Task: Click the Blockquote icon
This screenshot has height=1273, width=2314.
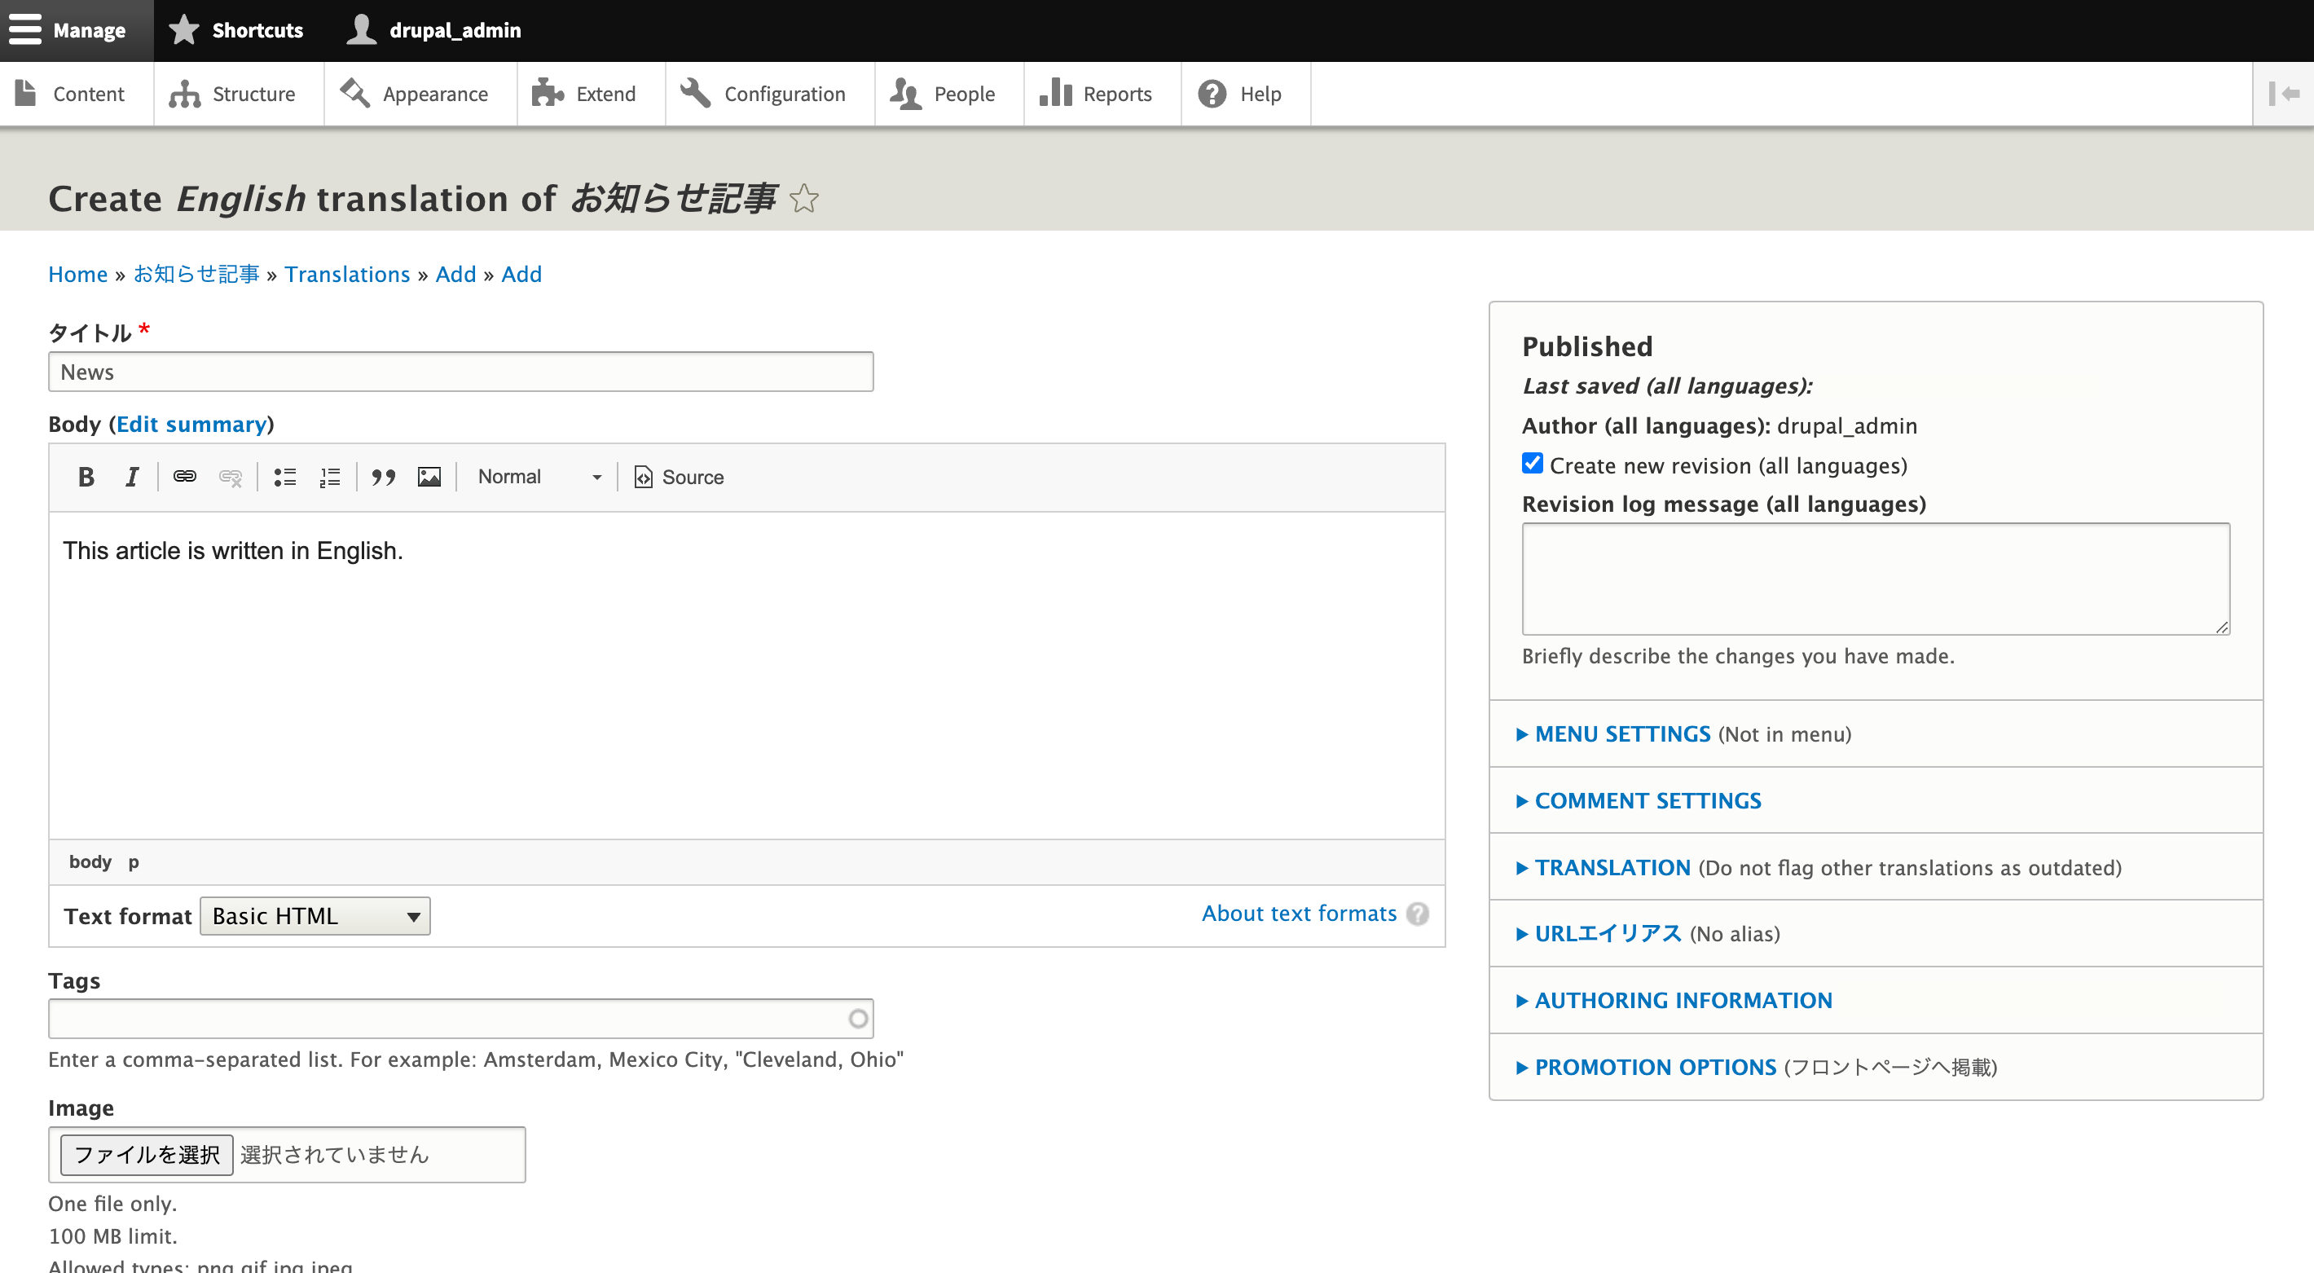Action: 382,477
